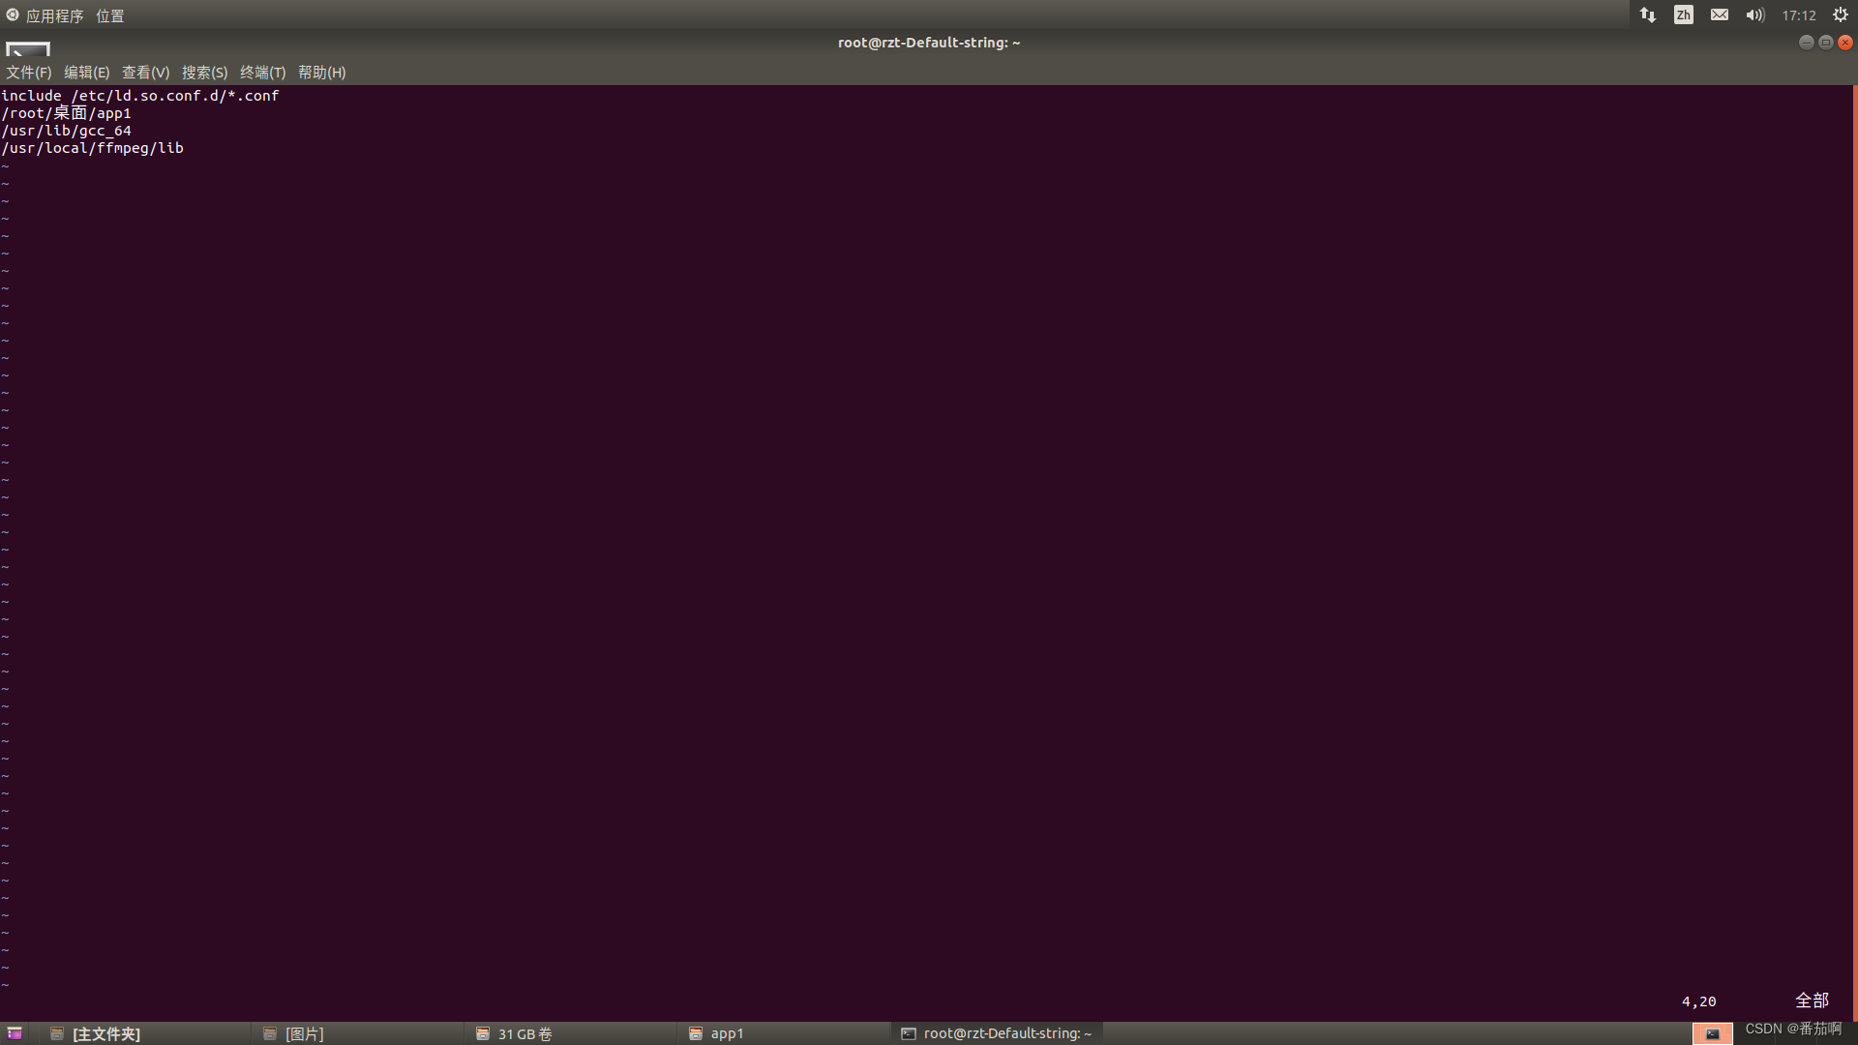Open the 文件(F) menu

pos(27,73)
